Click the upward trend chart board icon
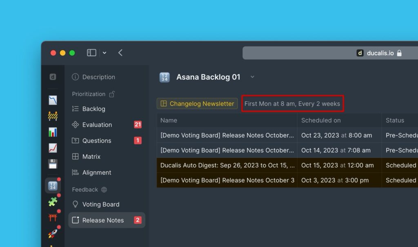The height and width of the screenshot is (247, 418). [x=53, y=148]
